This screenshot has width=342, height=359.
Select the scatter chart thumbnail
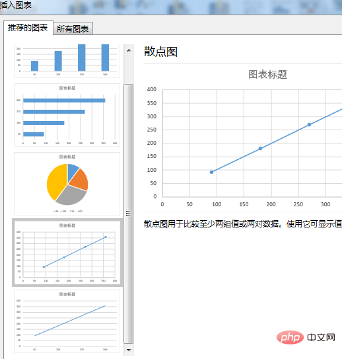click(67, 253)
